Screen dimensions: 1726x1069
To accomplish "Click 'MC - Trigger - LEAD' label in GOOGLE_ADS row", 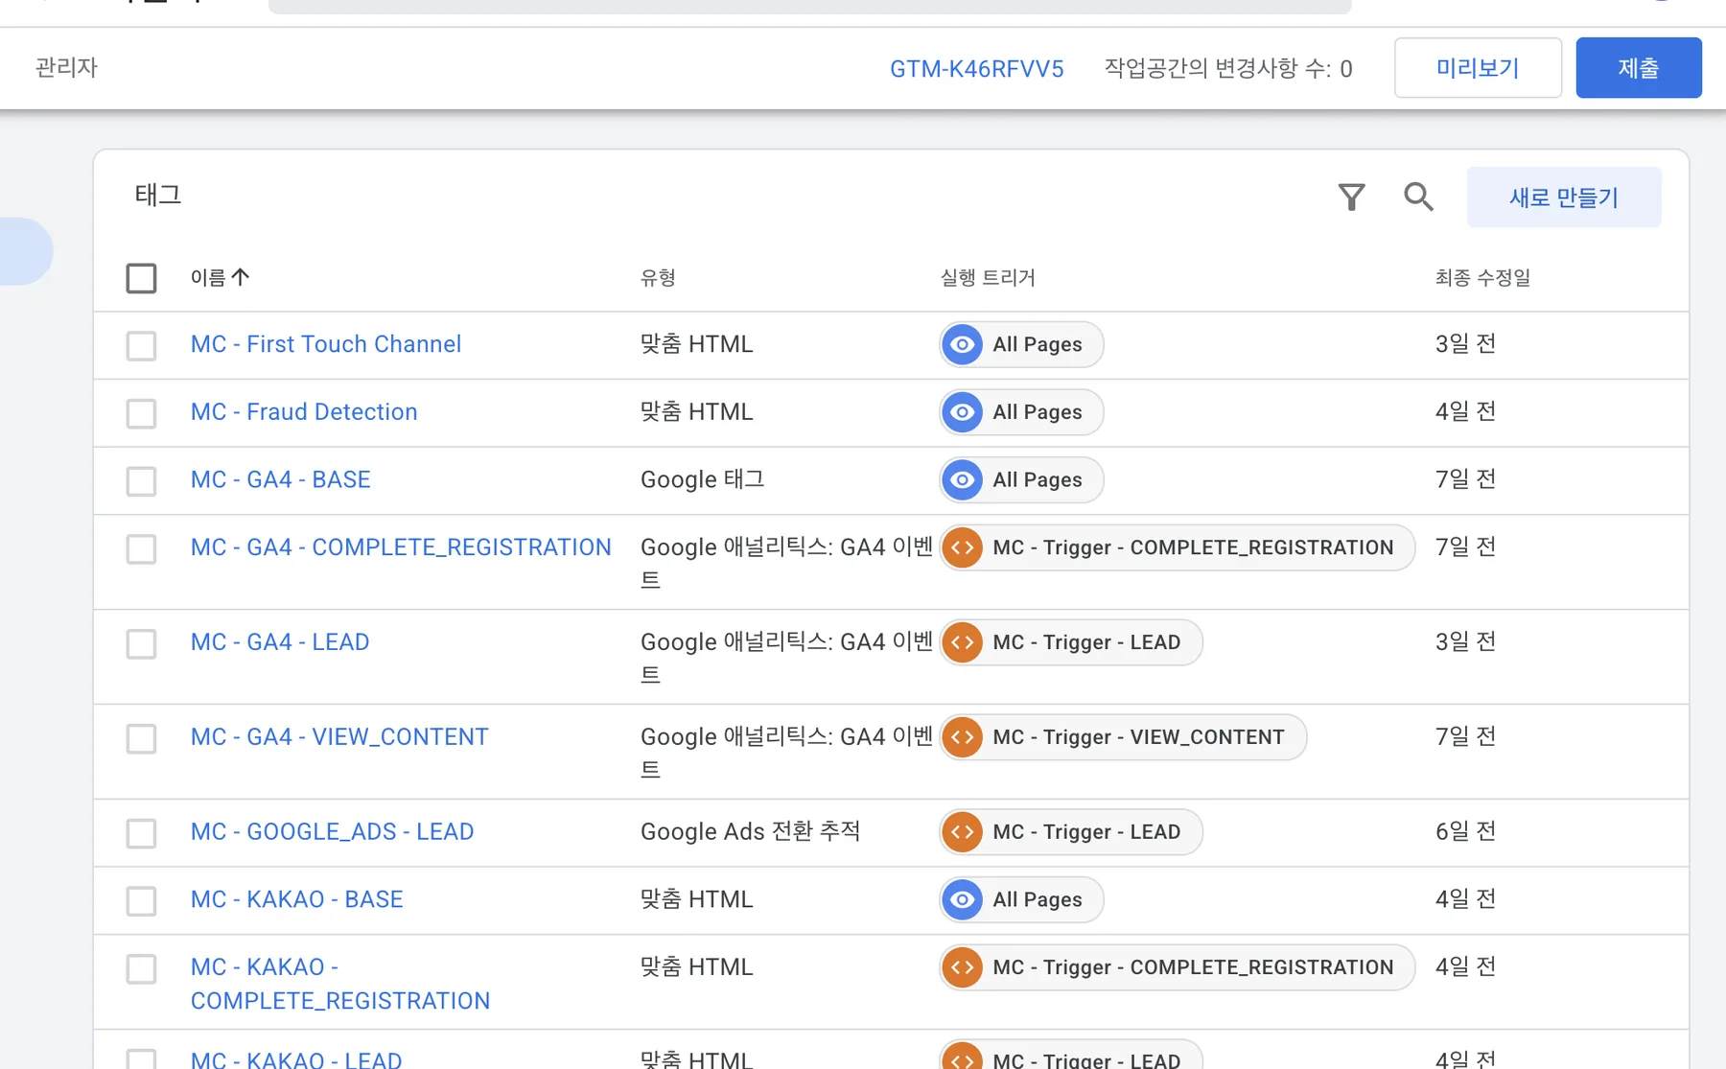I will pos(1086,832).
